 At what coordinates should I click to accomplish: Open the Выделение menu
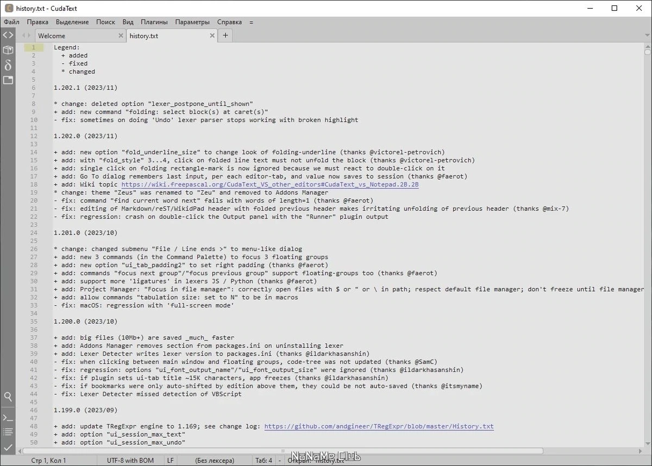click(x=72, y=22)
